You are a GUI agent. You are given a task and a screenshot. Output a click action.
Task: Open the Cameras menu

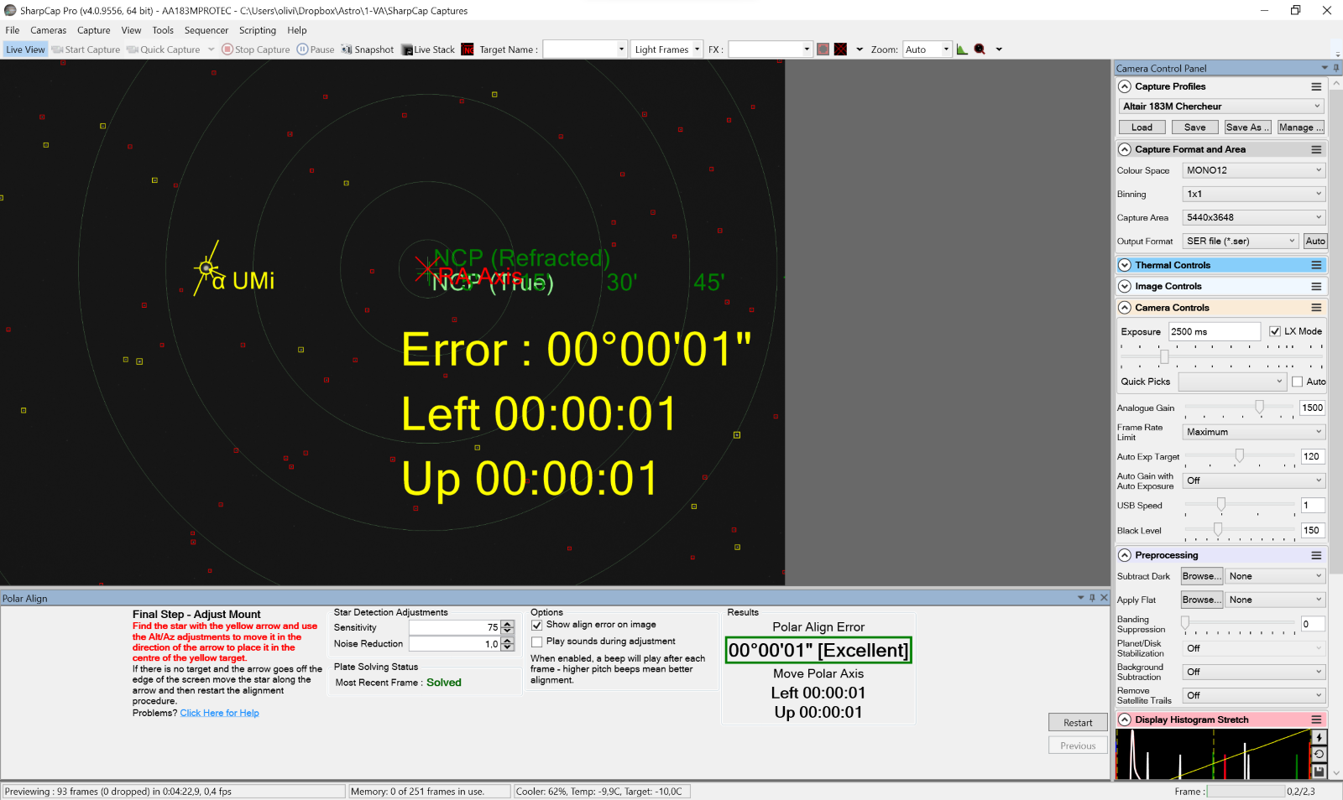(x=49, y=30)
